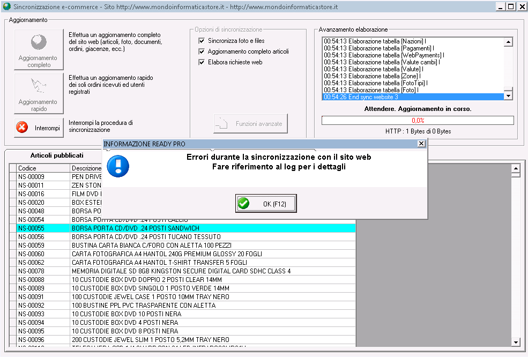Click the red Interrompi stop button
This screenshot has width=528, height=357.
(x=39, y=128)
